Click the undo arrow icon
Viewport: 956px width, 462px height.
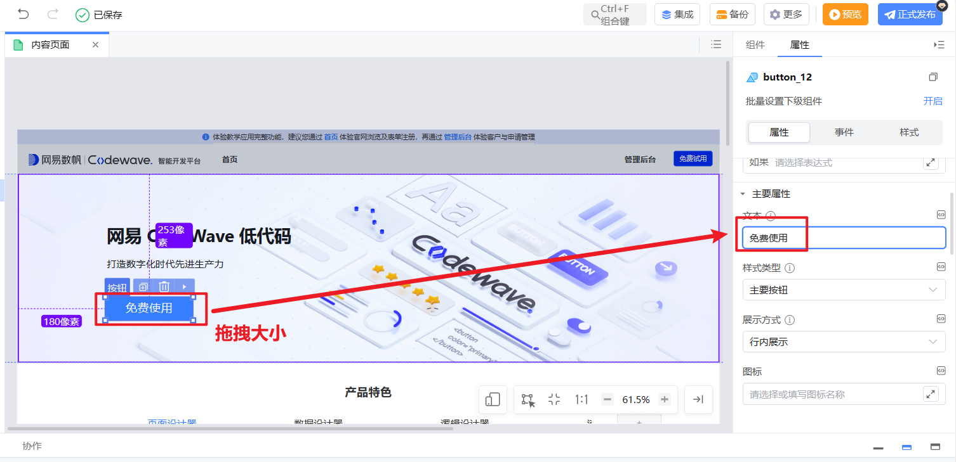click(23, 13)
